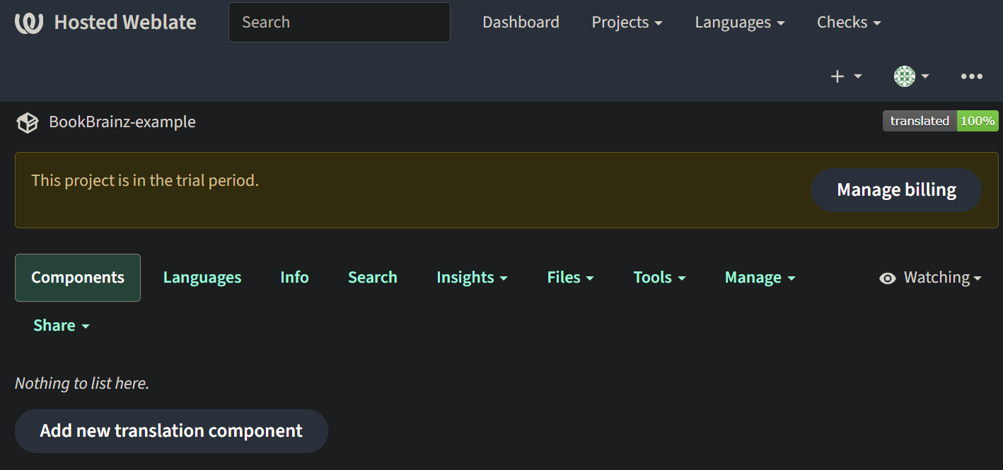Click the 'Nothing to list here.' text
This screenshot has width=1003, height=470.
pos(82,384)
